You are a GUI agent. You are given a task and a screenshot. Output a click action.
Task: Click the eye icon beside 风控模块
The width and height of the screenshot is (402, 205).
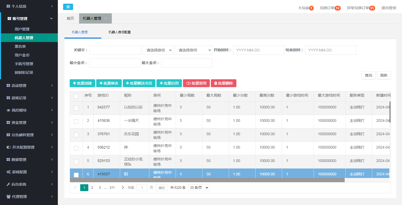click(x=8, y=111)
